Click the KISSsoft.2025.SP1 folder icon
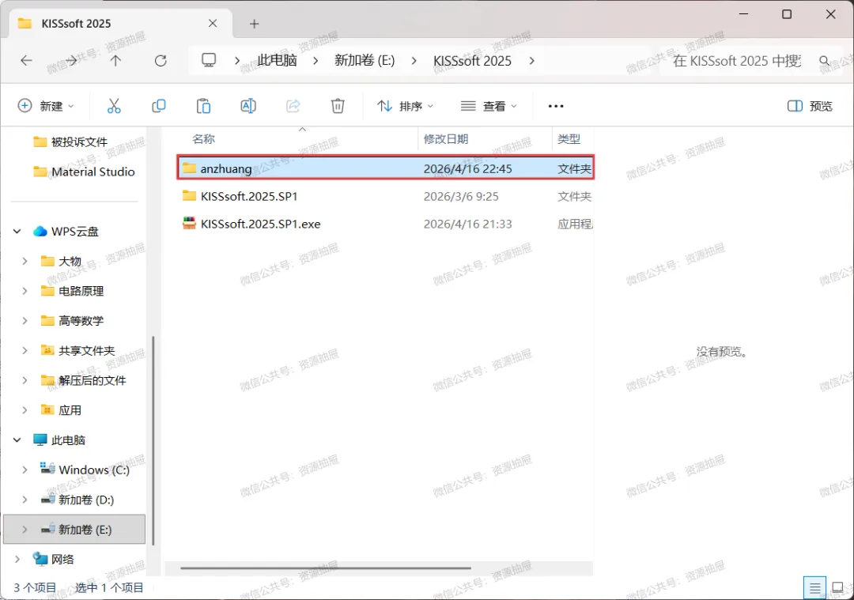The image size is (854, 600). [189, 195]
